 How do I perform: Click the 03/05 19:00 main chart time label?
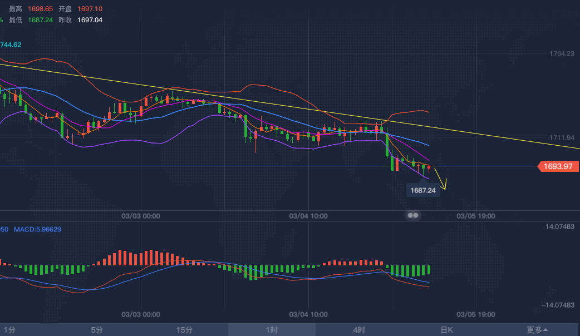pyautogui.click(x=475, y=216)
